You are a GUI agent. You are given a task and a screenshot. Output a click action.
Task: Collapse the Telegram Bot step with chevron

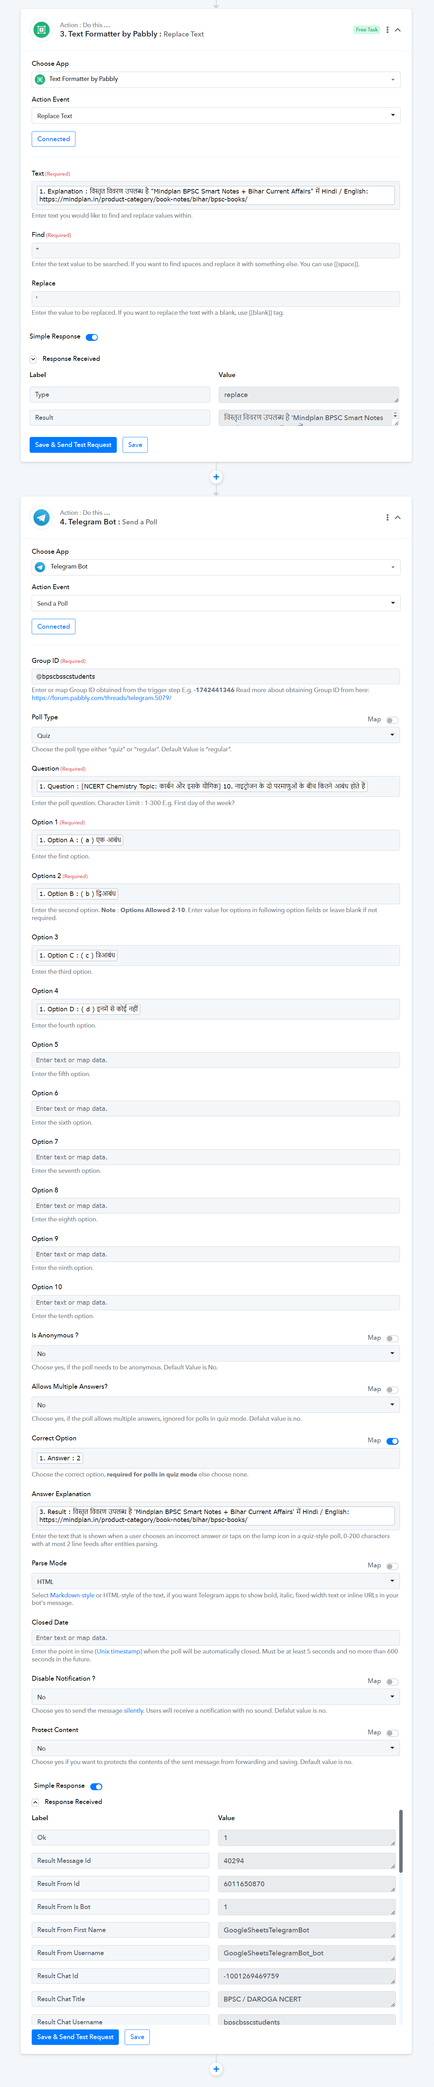[397, 518]
